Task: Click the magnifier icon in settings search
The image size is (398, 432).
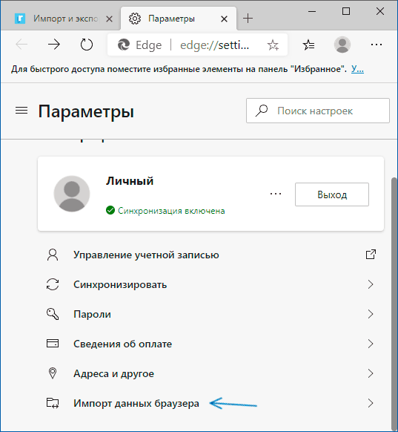Action: coord(262,111)
